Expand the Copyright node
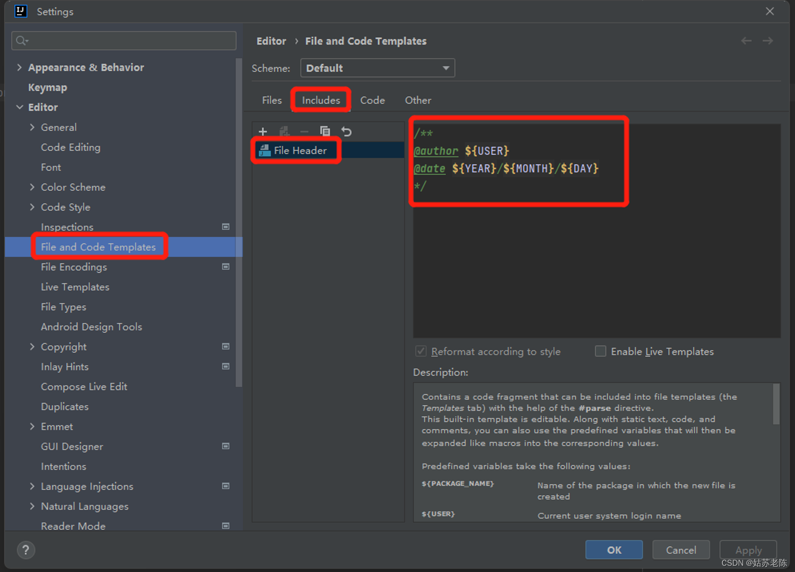 click(32, 346)
